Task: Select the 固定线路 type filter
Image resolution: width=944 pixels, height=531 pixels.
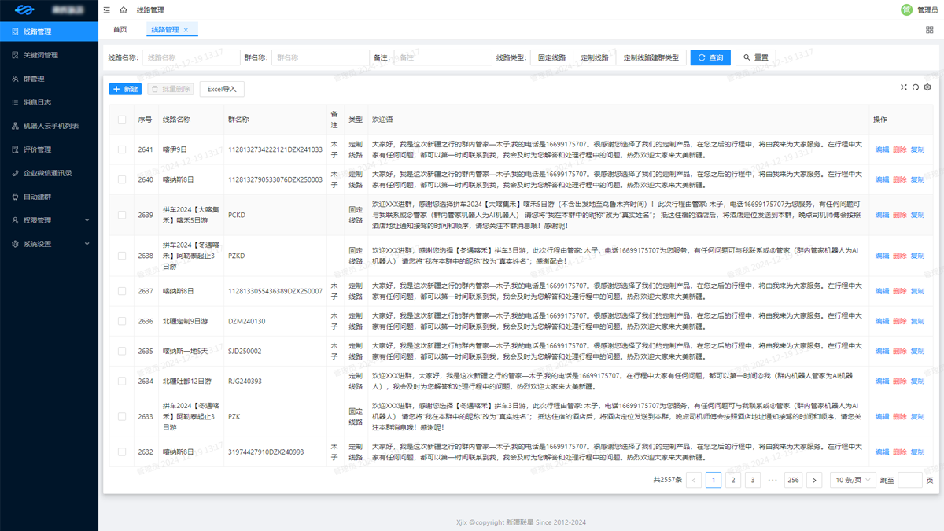Action: coord(551,57)
